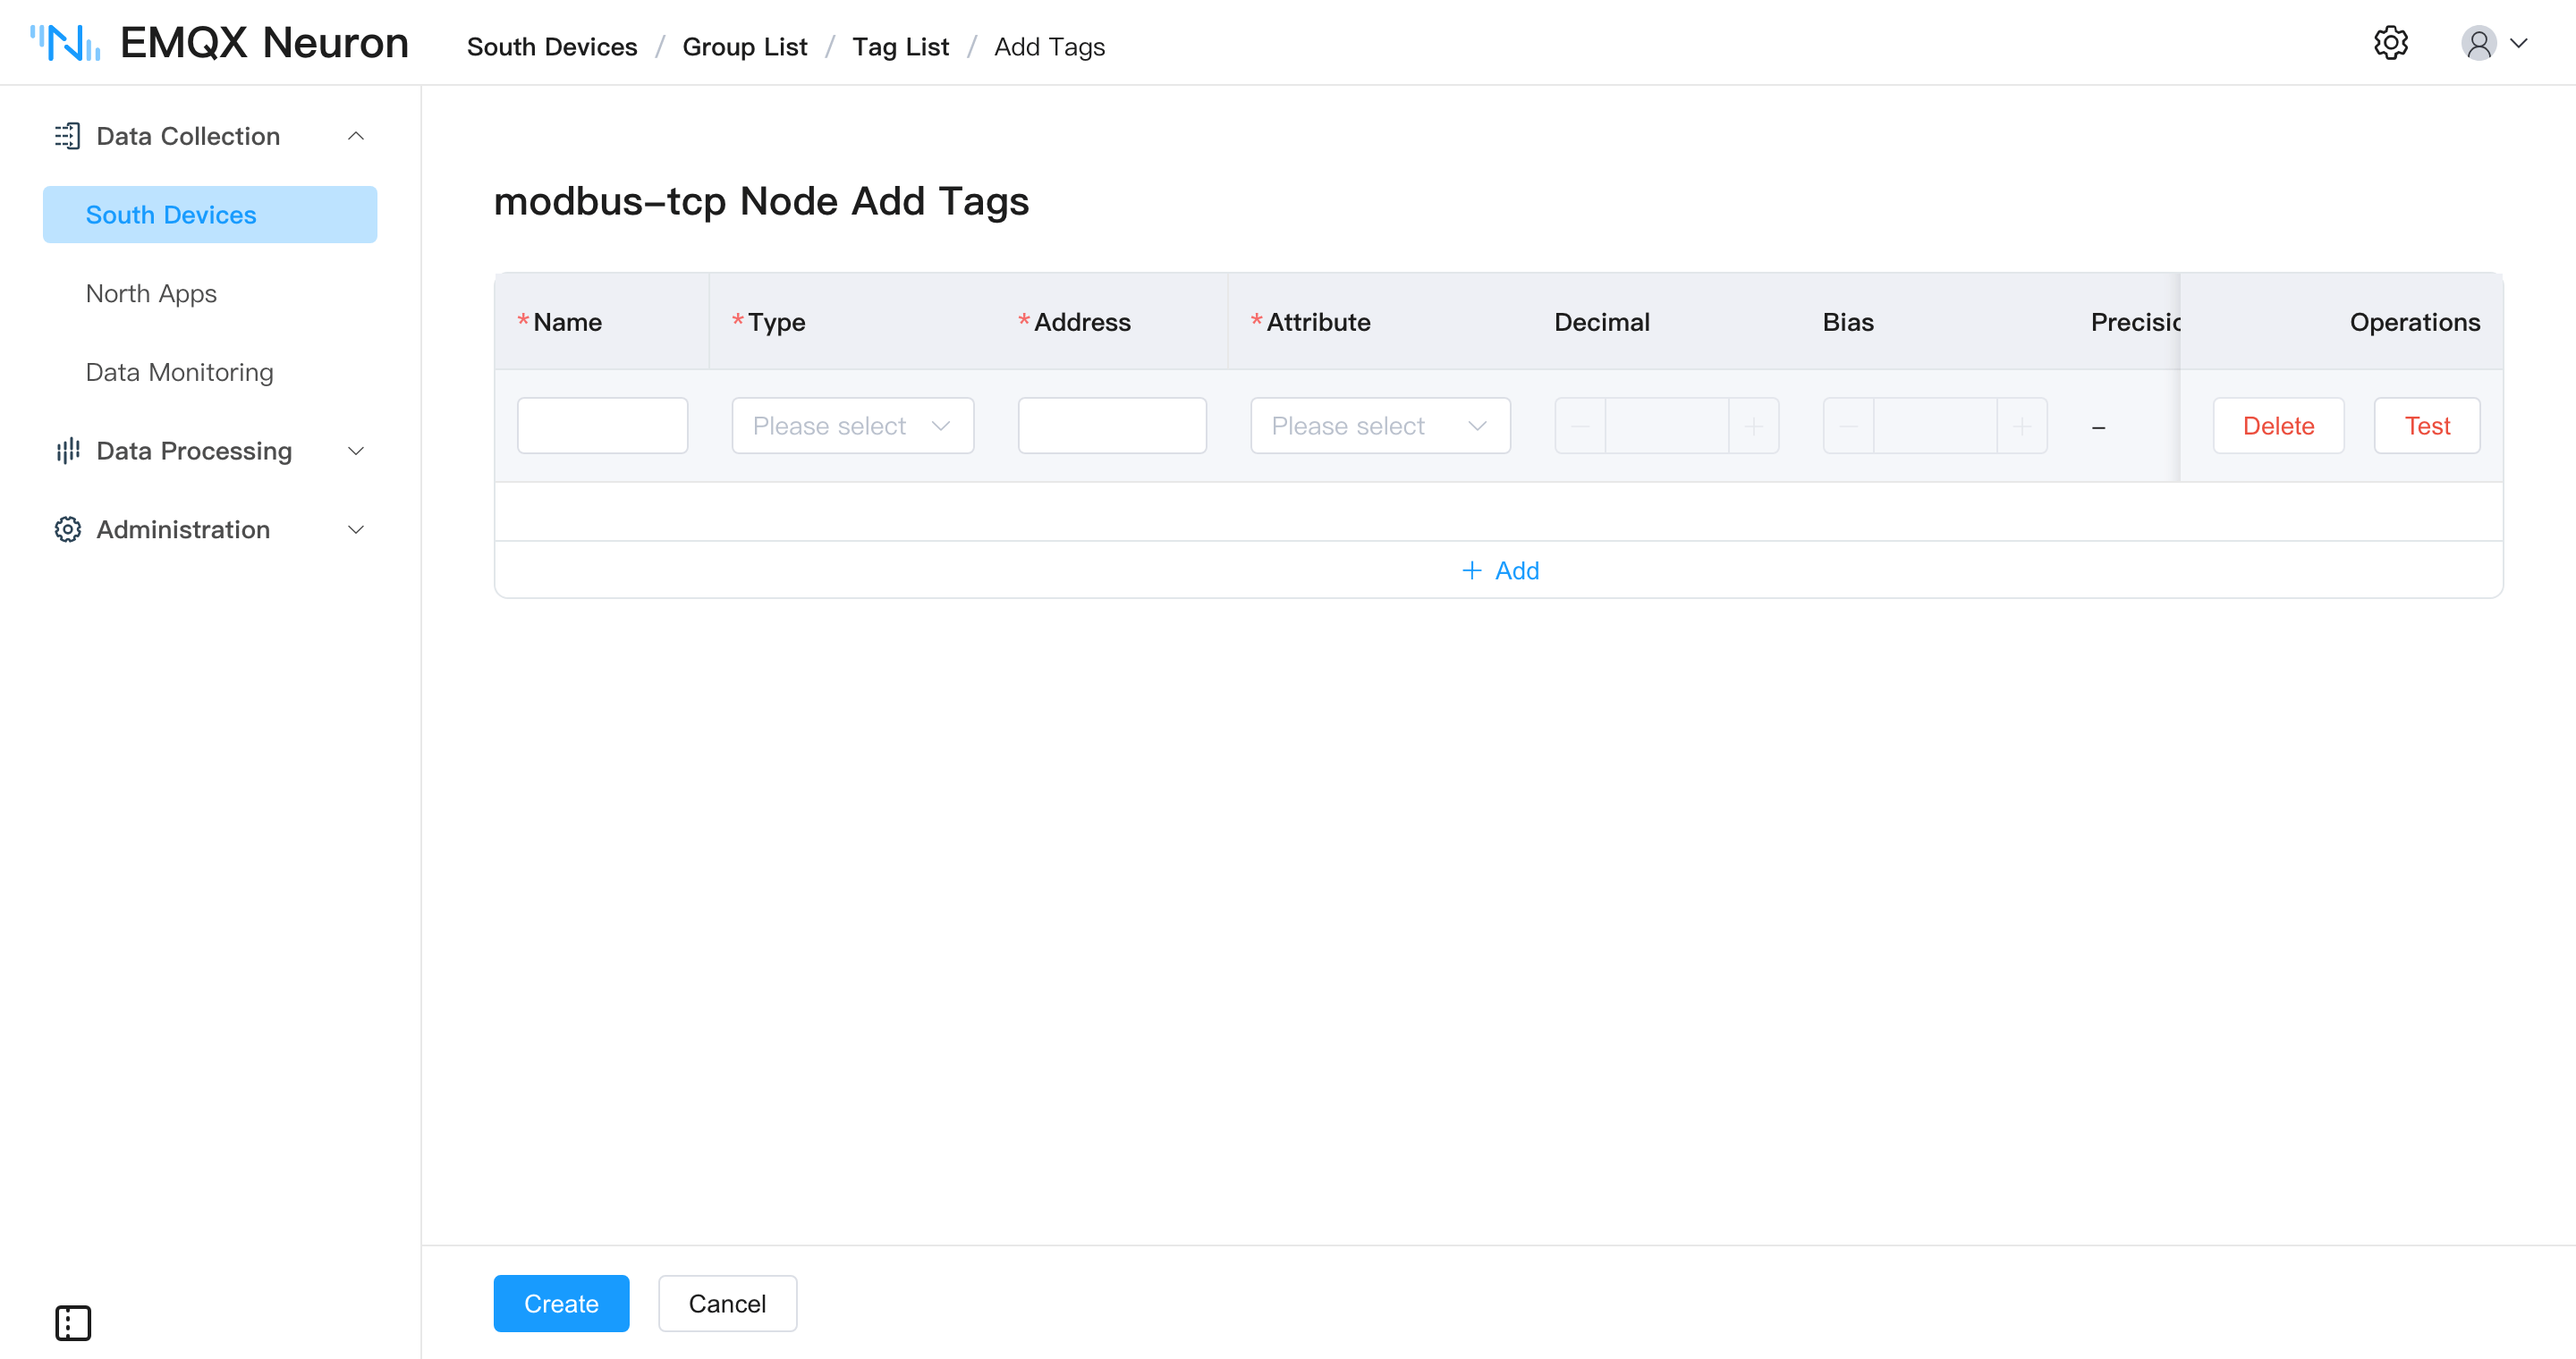Delete the tag row
The height and width of the screenshot is (1359, 2576).
(2278, 426)
